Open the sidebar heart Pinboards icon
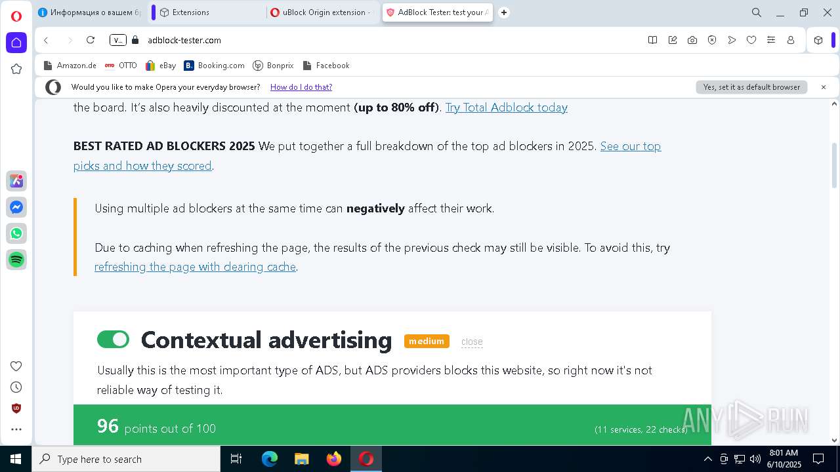 tap(16, 366)
